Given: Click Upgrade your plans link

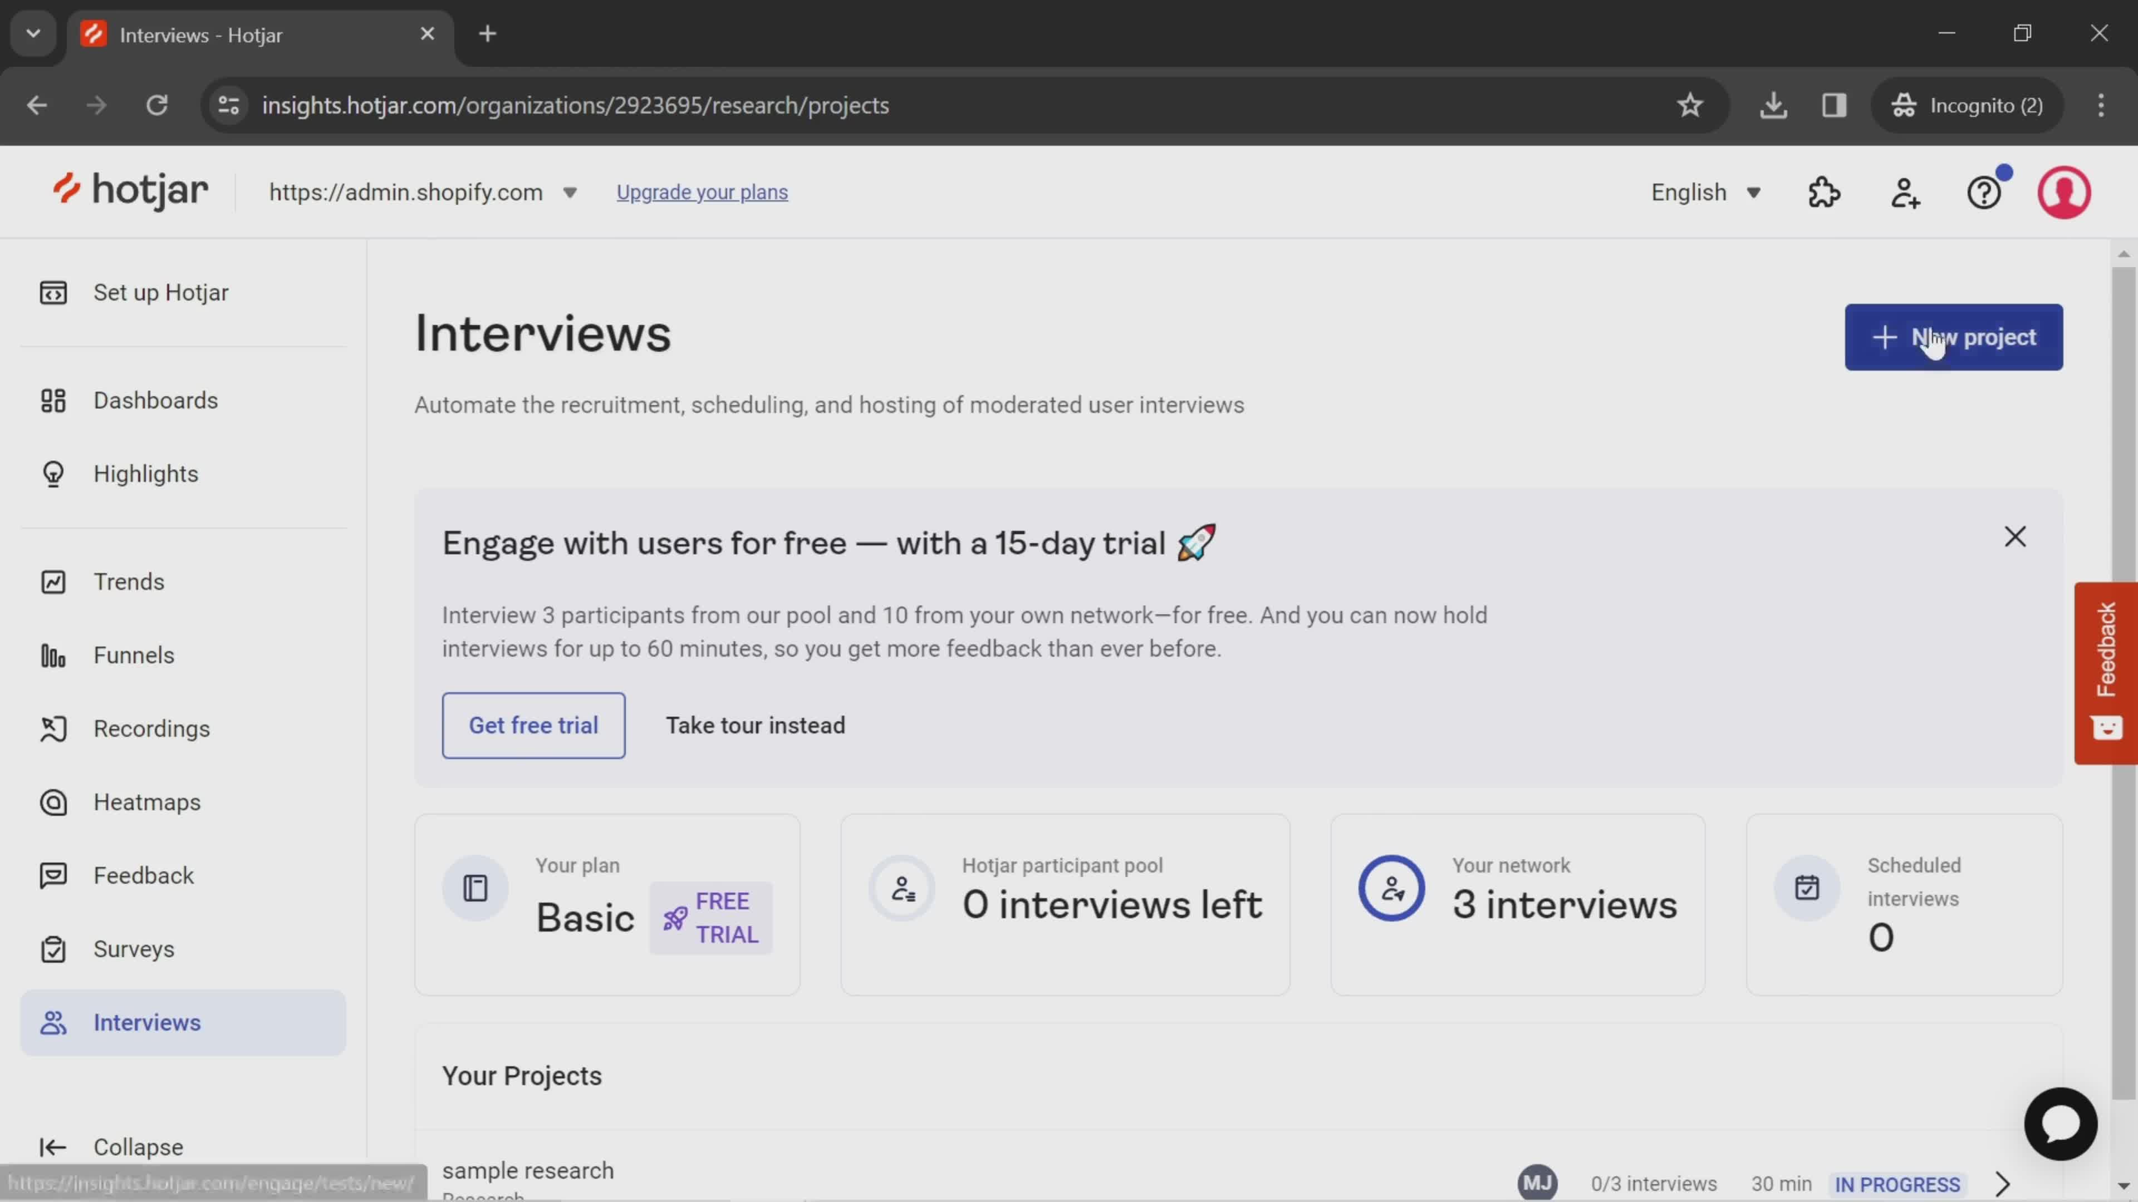Looking at the screenshot, I should (x=702, y=193).
